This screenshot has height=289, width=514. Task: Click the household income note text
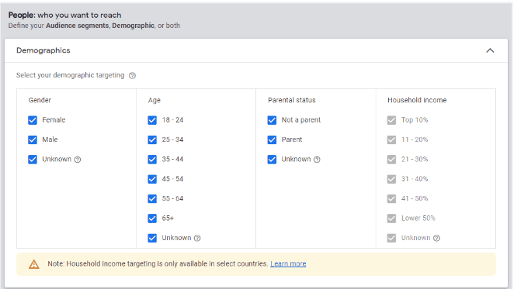click(158, 263)
